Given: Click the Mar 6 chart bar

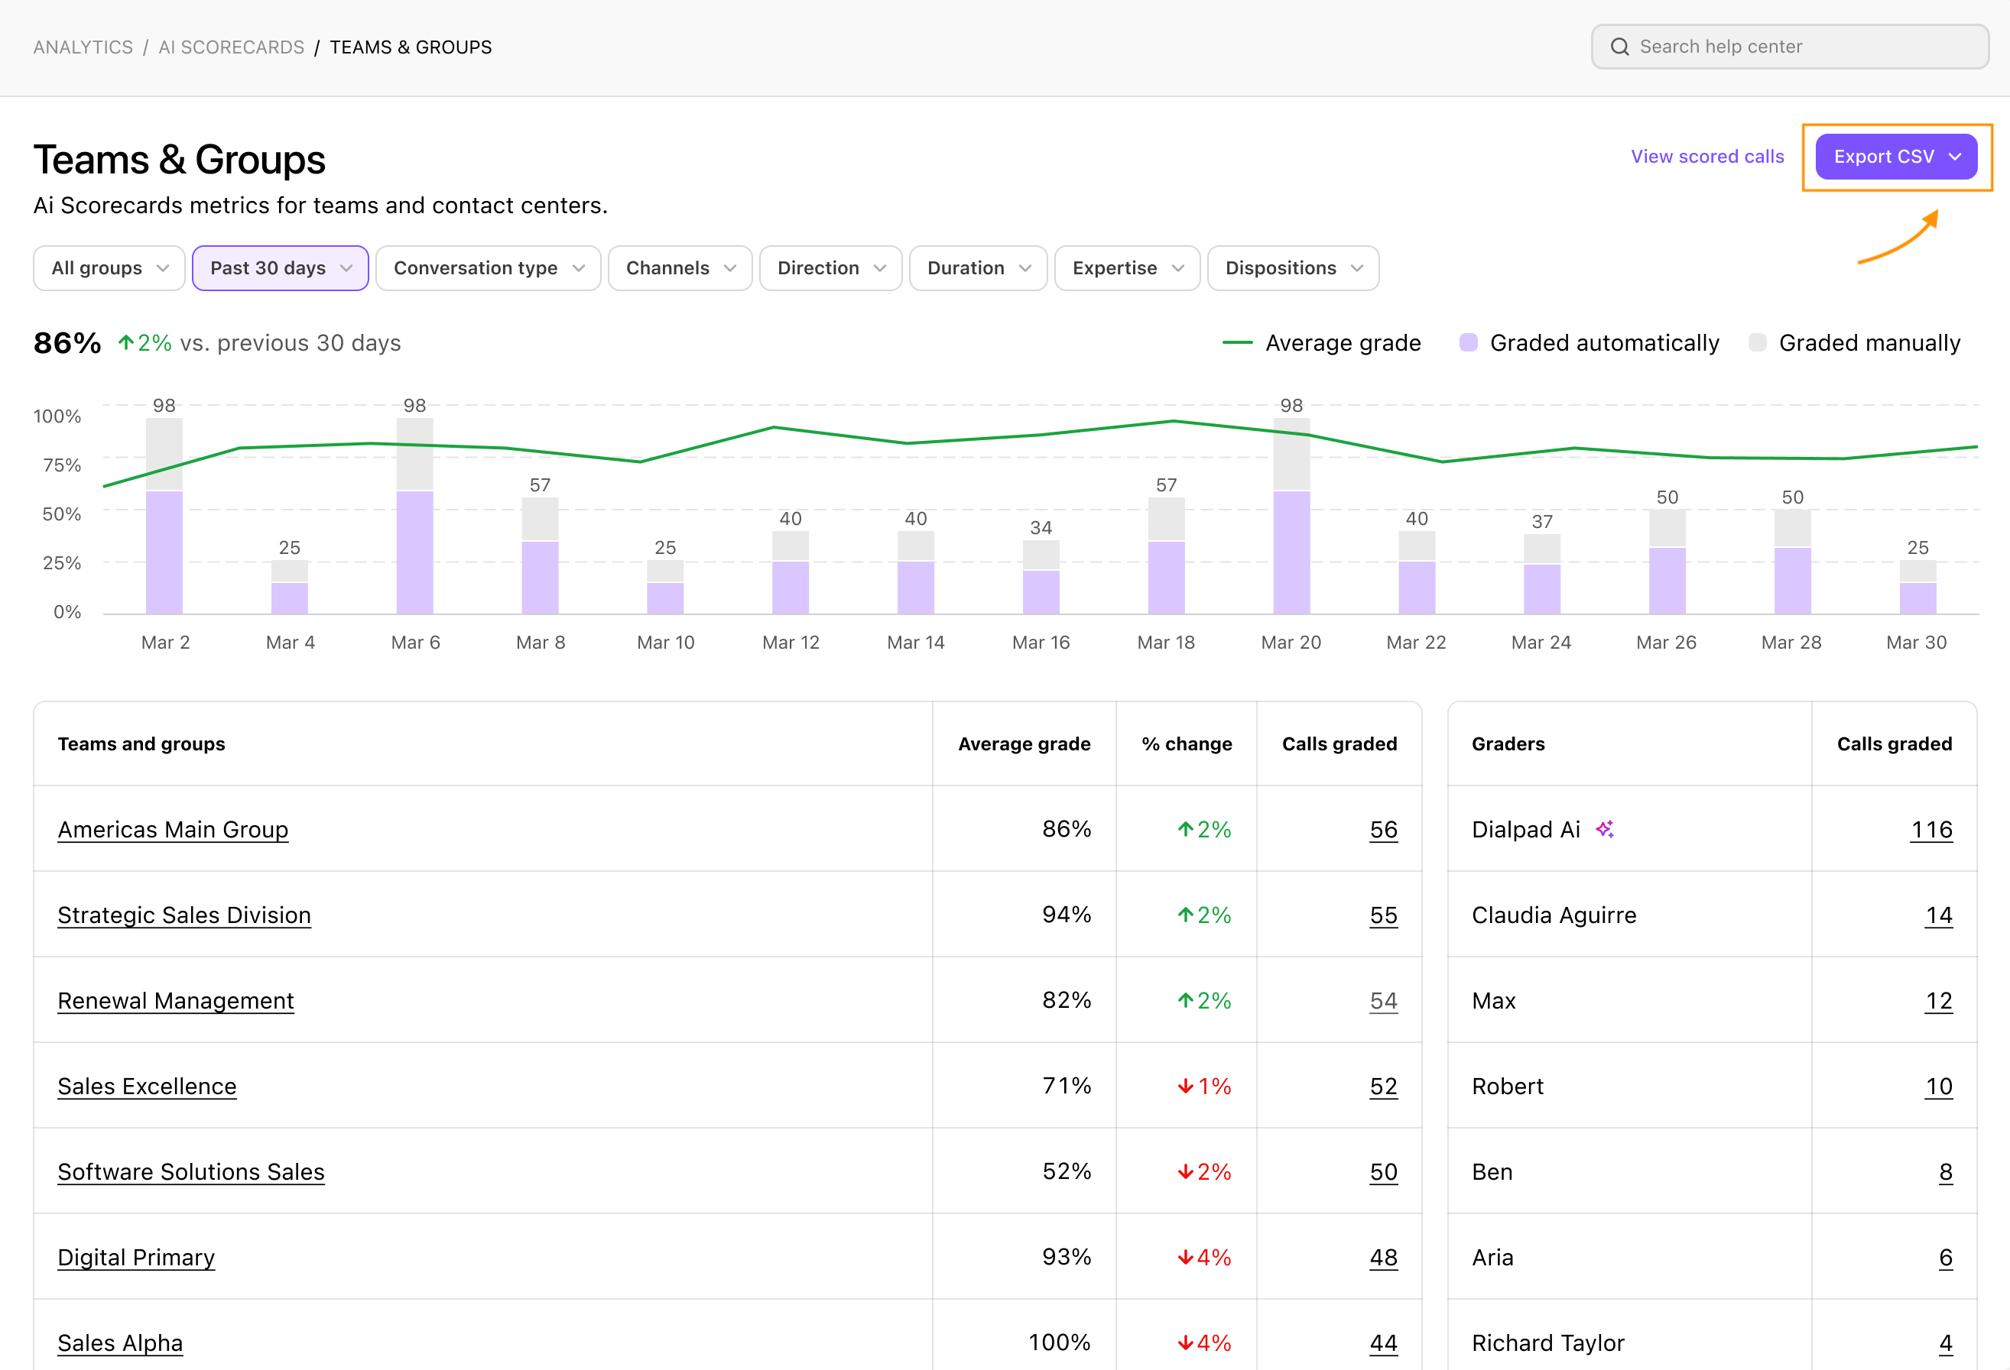Looking at the screenshot, I should pyautogui.click(x=414, y=516).
